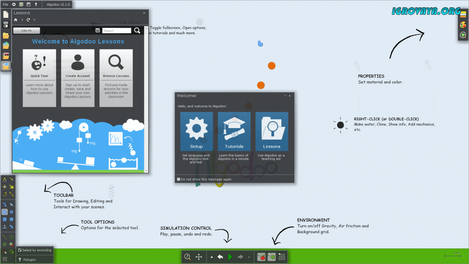Click the Zoom magnifier in simulation bar
The width and height of the screenshot is (469, 264).
[x=188, y=257]
